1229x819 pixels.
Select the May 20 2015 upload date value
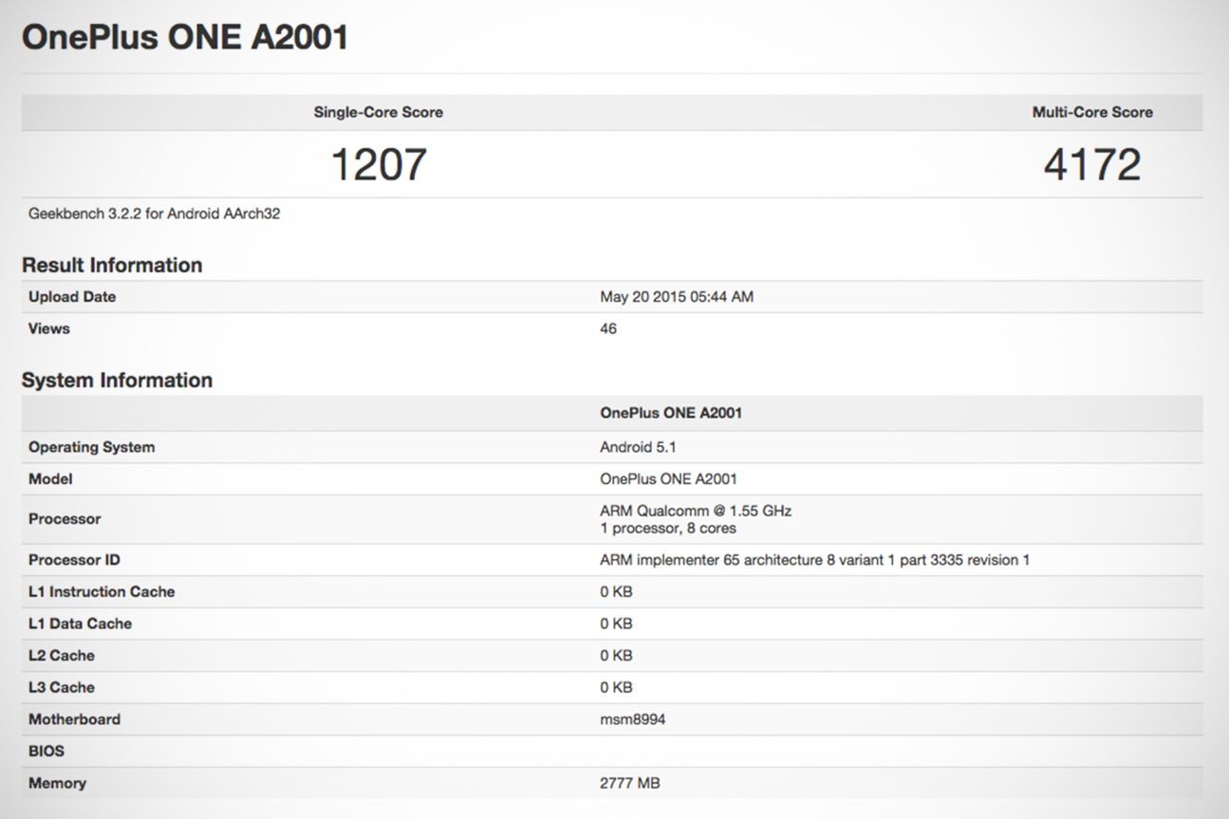point(677,297)
